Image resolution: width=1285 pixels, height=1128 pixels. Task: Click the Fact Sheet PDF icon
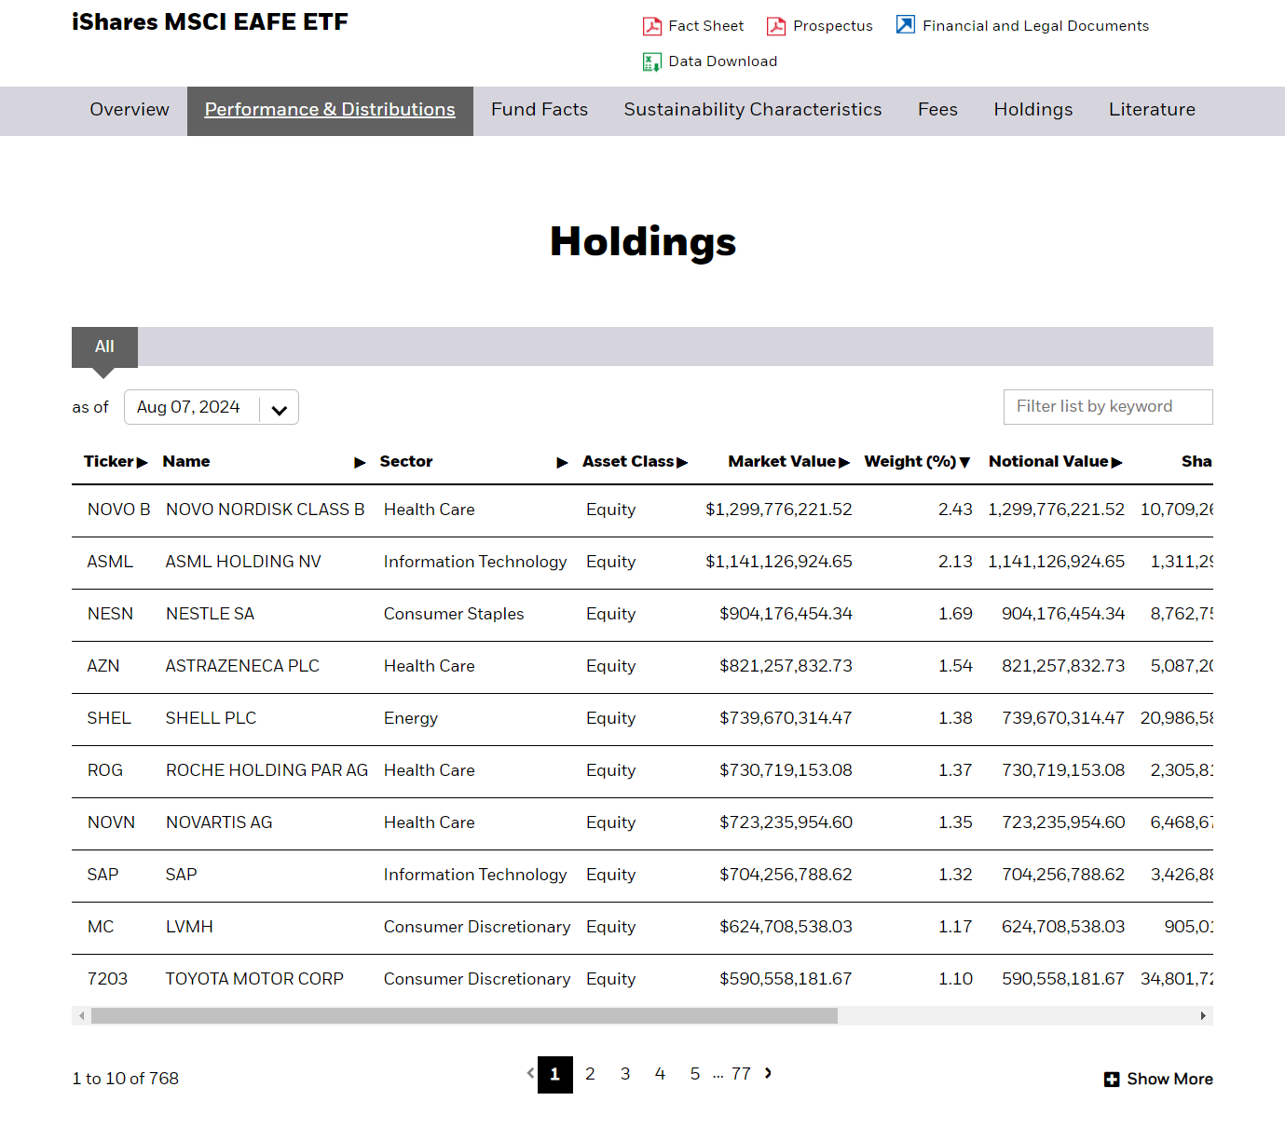point(651,26)
